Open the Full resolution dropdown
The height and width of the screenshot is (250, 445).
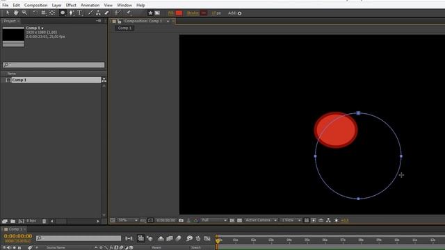click(x=214, y=220)
